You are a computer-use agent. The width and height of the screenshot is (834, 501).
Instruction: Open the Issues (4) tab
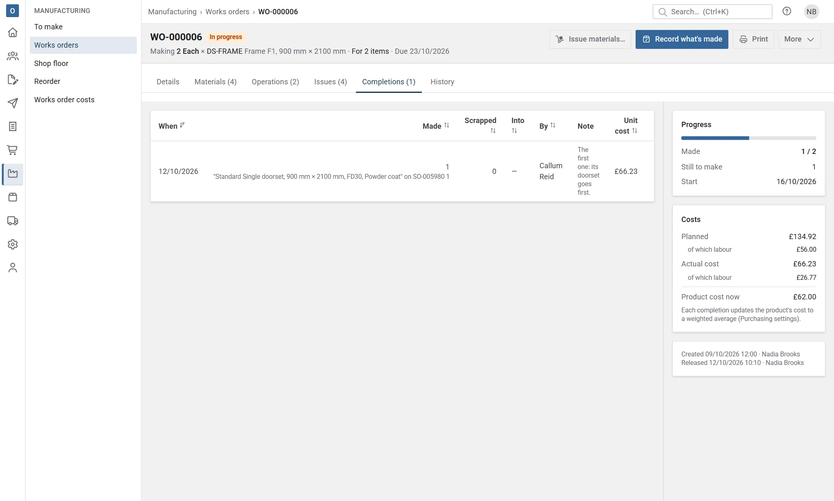(x=331, y=82)
